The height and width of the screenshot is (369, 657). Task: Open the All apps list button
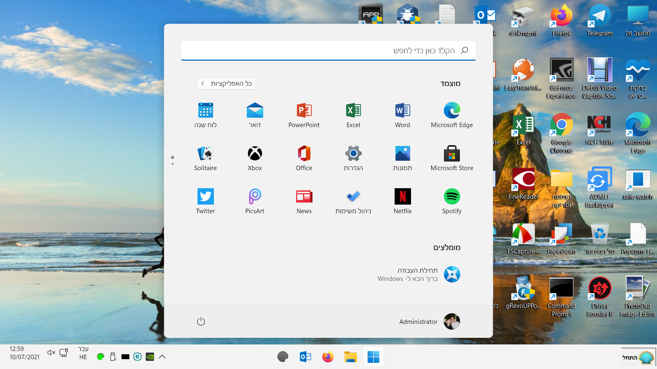point(227,84)
